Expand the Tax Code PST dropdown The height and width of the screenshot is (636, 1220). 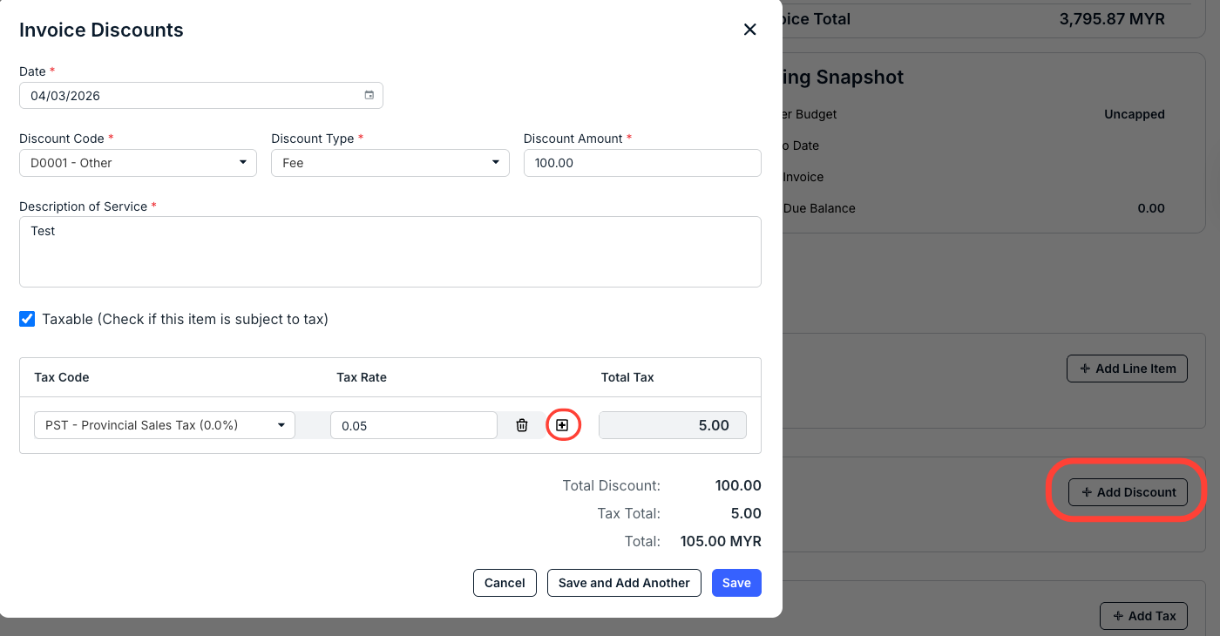[x=165, y=425]
